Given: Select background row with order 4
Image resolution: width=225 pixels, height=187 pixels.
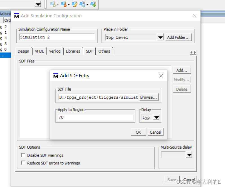Looking at the screenshot, I should pyautogui.click(x=5, y=38).
